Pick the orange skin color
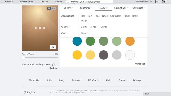 [130, 41]
